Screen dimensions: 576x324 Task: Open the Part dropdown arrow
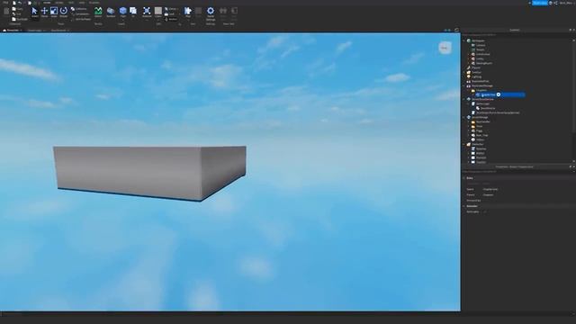coord(123,20)
